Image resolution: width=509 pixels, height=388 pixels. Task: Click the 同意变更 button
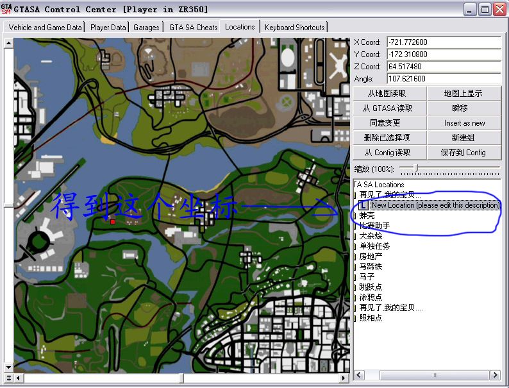[x=389, y=123]
